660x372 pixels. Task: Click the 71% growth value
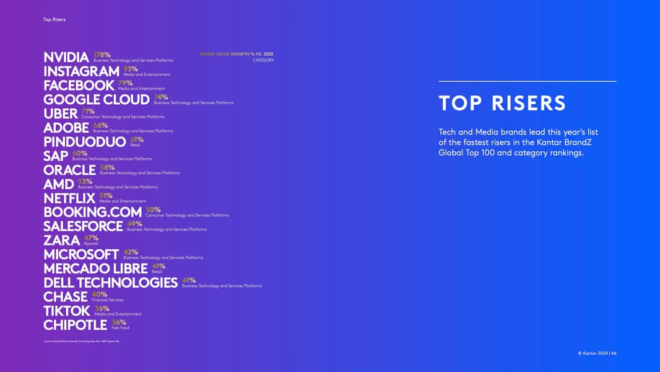[x=88, y=111]
